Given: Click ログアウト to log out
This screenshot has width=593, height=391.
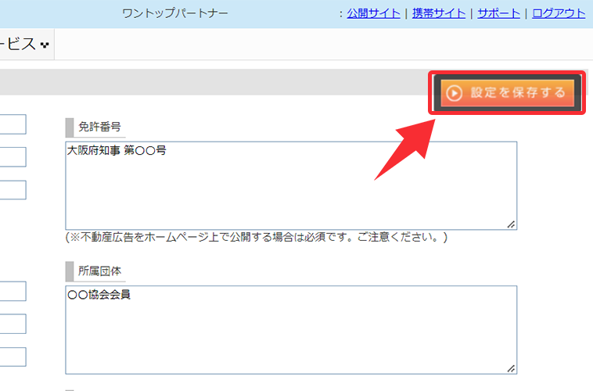Looking at the screenshot, I should point(559,13).
